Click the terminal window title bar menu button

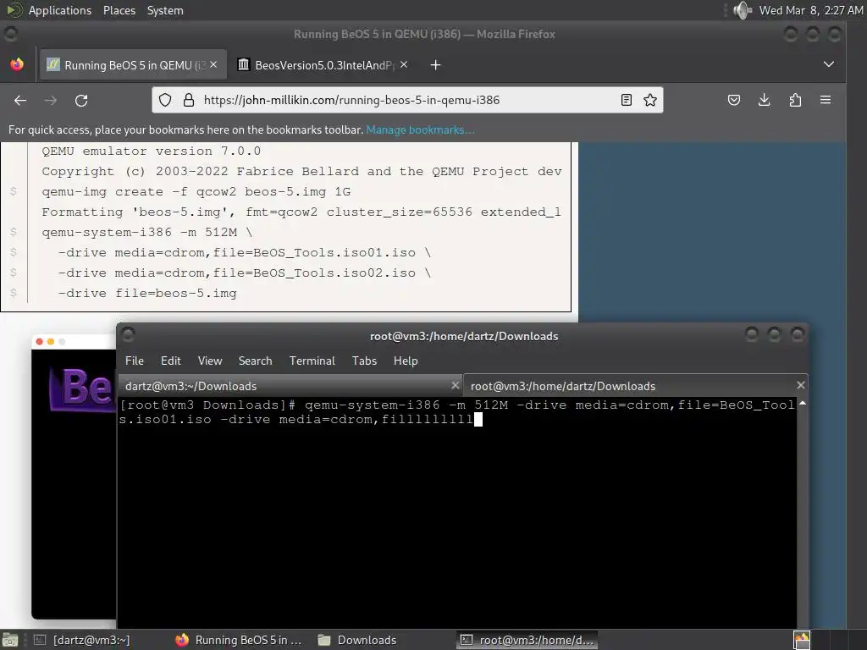coord(128,334)
